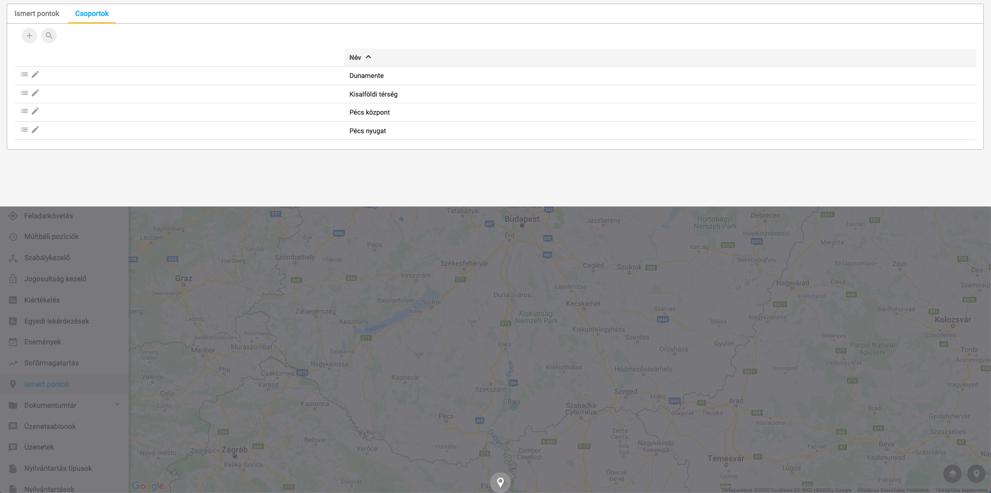Open Általános Szerződési Feltételek map link

coord(892,490)
